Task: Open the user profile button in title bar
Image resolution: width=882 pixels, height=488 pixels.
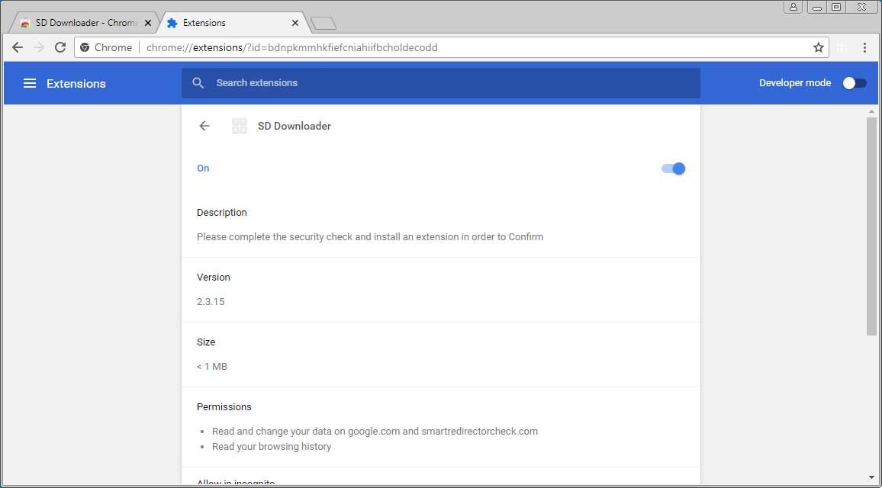Action: pos(793,7)
